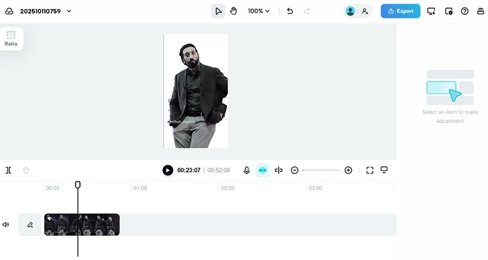Record voiceover with microphone icon
The width and height of the screenshot is (488, 260).
pyautogui.click(x=246, y=170)
